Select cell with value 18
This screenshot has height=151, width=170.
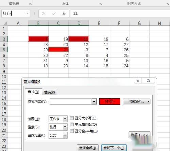coord(99,39)
